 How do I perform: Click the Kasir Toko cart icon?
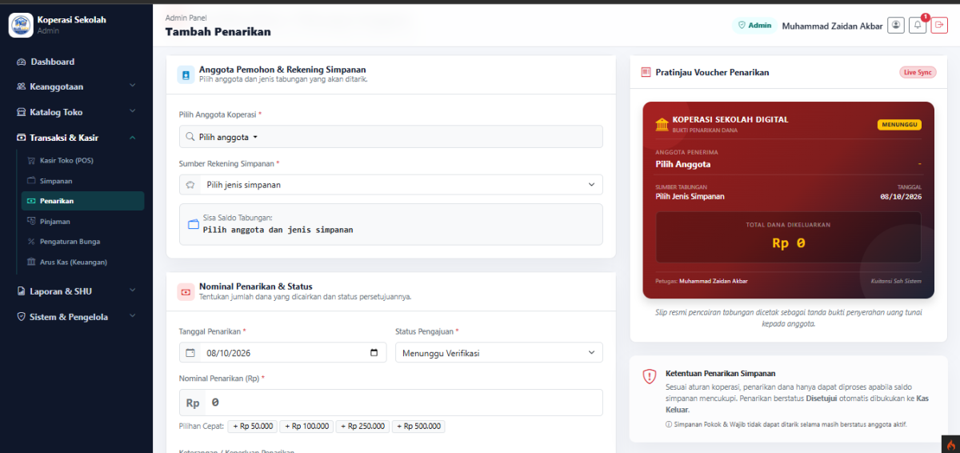(x=31, y=160)
